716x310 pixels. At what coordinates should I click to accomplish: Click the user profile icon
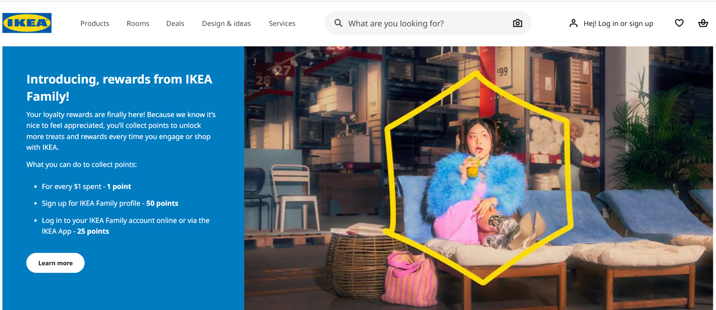tap(573, 23)
